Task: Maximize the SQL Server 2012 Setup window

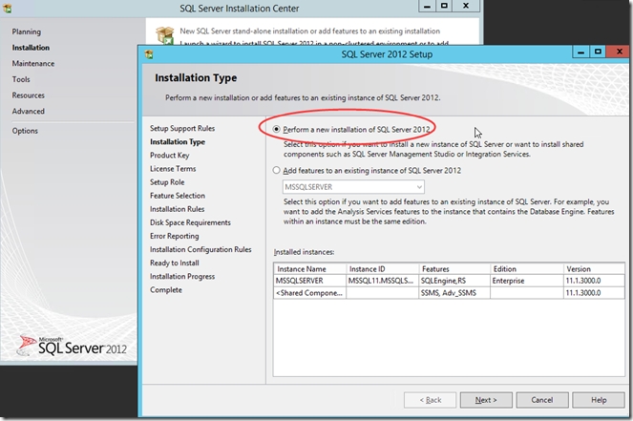Action: click(x=598, y=52)
